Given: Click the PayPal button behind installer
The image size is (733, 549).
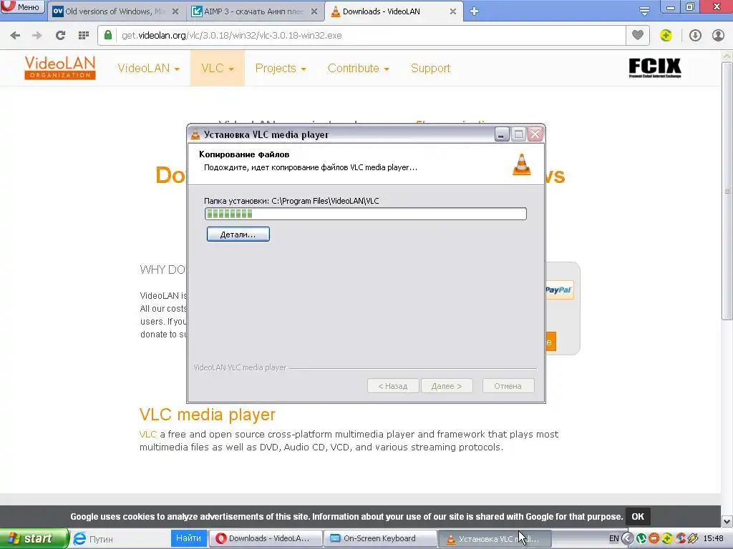Looking at the screenshot, I should coord(559,290).
